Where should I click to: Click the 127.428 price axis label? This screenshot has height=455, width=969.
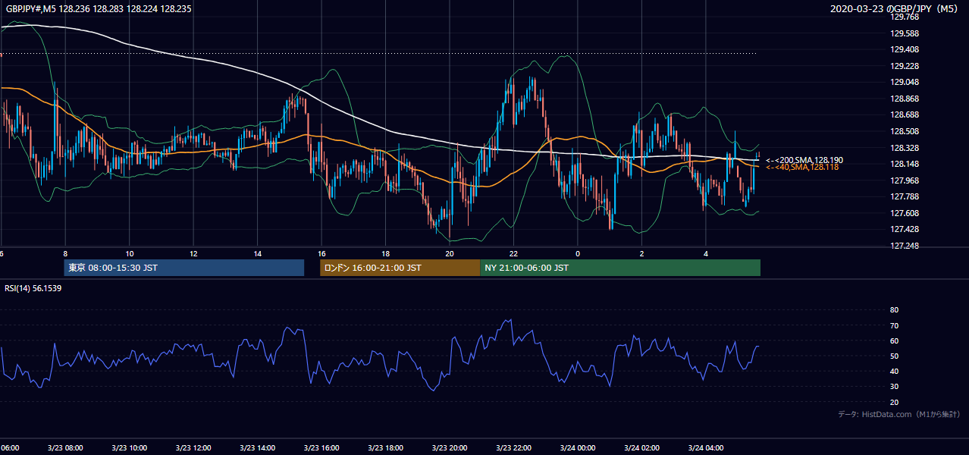[905, 229]
